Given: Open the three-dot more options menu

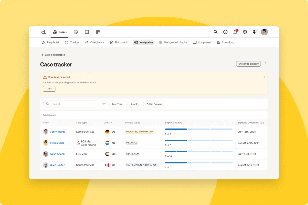Looking at the screenshot, I should pos(265,64).
